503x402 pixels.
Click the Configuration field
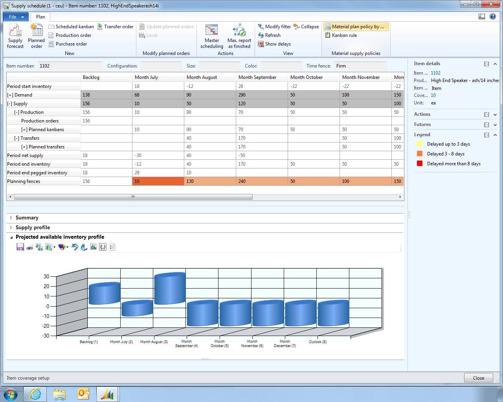coord(161,66)
